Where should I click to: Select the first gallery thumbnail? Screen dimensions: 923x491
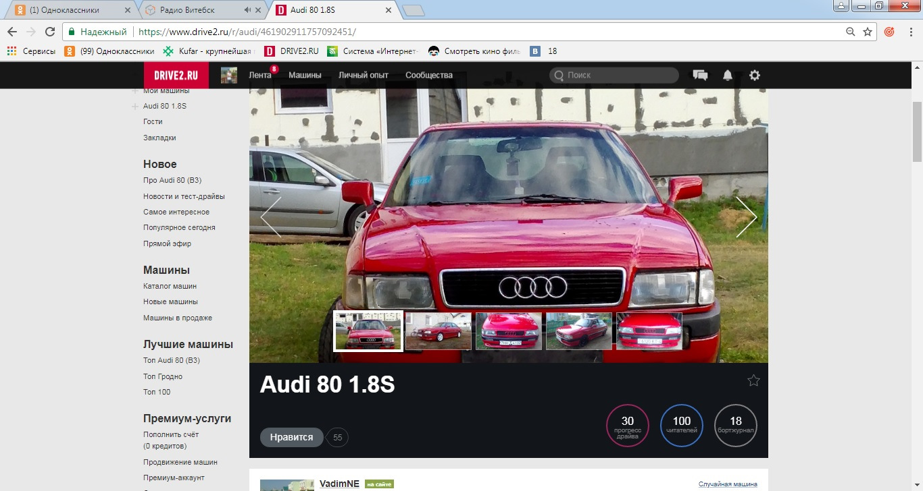[368, 331]
